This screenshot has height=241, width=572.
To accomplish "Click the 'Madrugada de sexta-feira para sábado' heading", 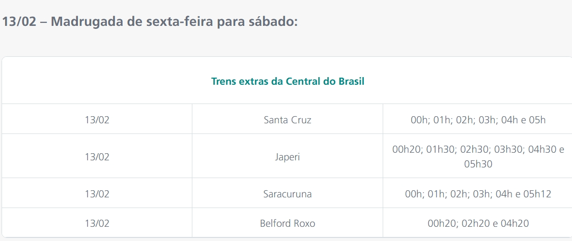I will coord(150,22).
